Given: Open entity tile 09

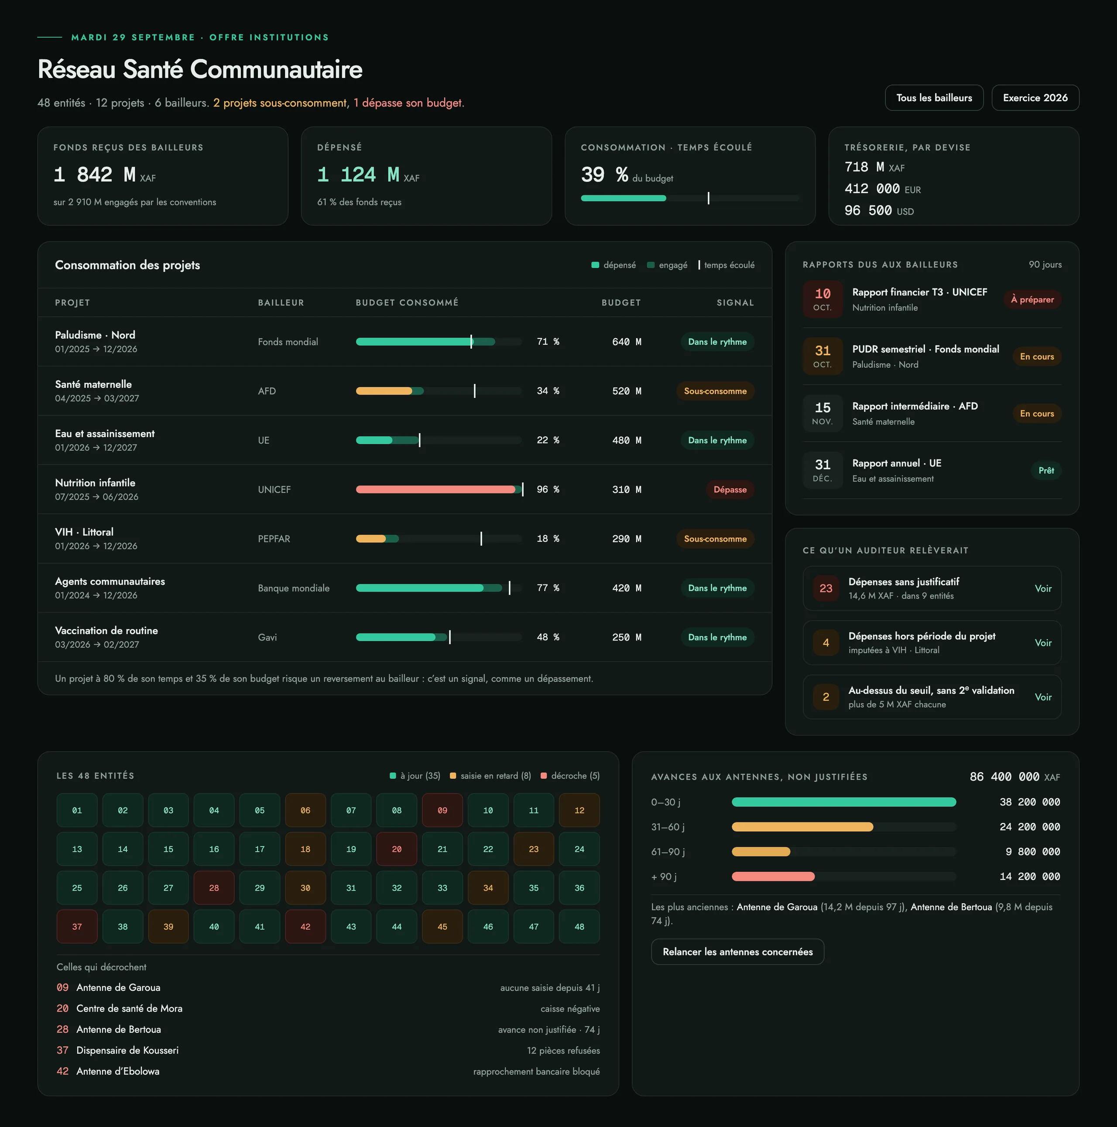Looking at the screenshot, I should (x=442, y=810).
